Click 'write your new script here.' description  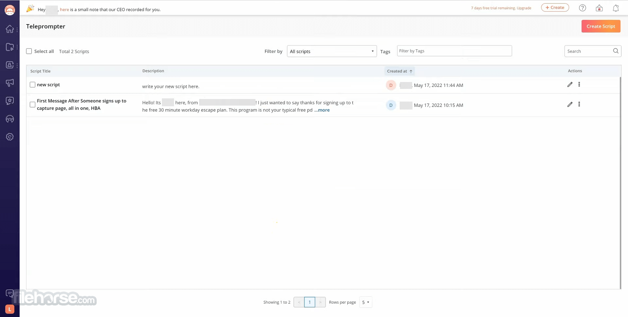(x=171, y=87)
